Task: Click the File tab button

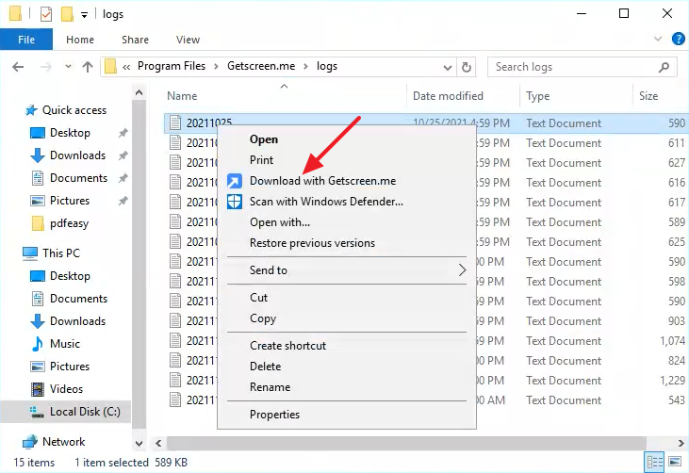Action: (26, 40)
